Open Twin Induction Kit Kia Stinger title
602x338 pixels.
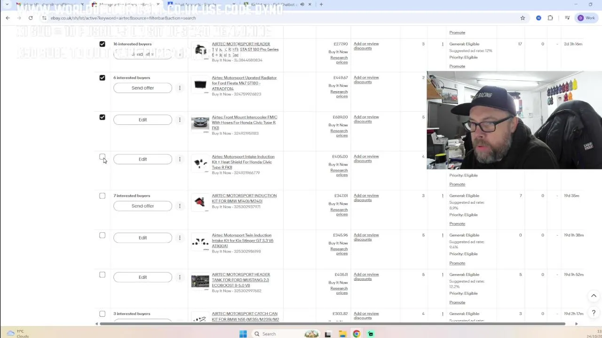242,240
